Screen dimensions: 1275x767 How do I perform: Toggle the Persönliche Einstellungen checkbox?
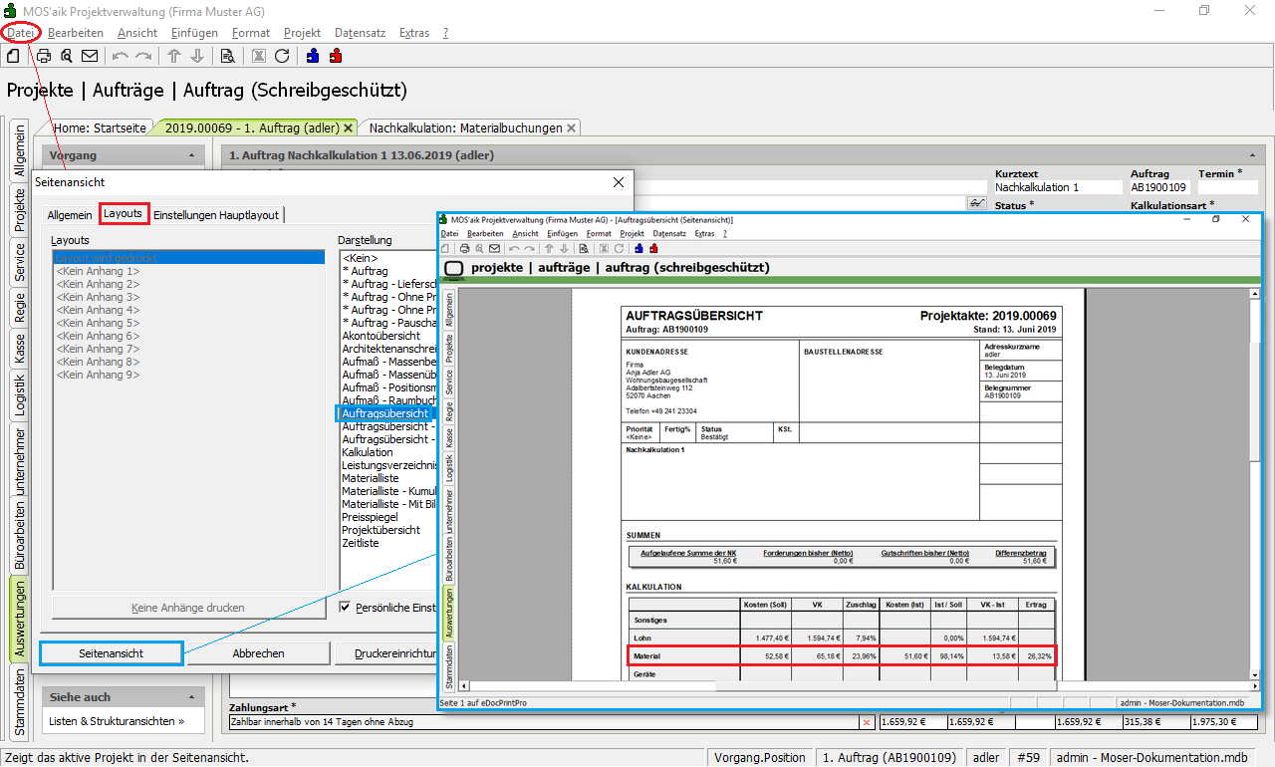click(x=345, y=608)
